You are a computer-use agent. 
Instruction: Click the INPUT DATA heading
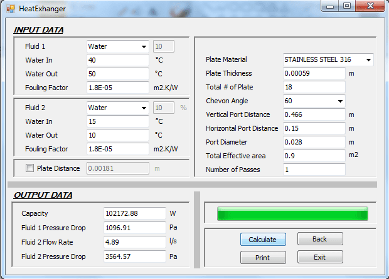(38, 30)
